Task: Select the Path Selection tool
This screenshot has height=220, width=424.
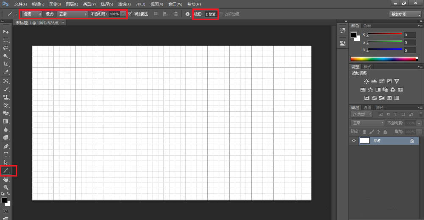Action: tap(6, 162)
